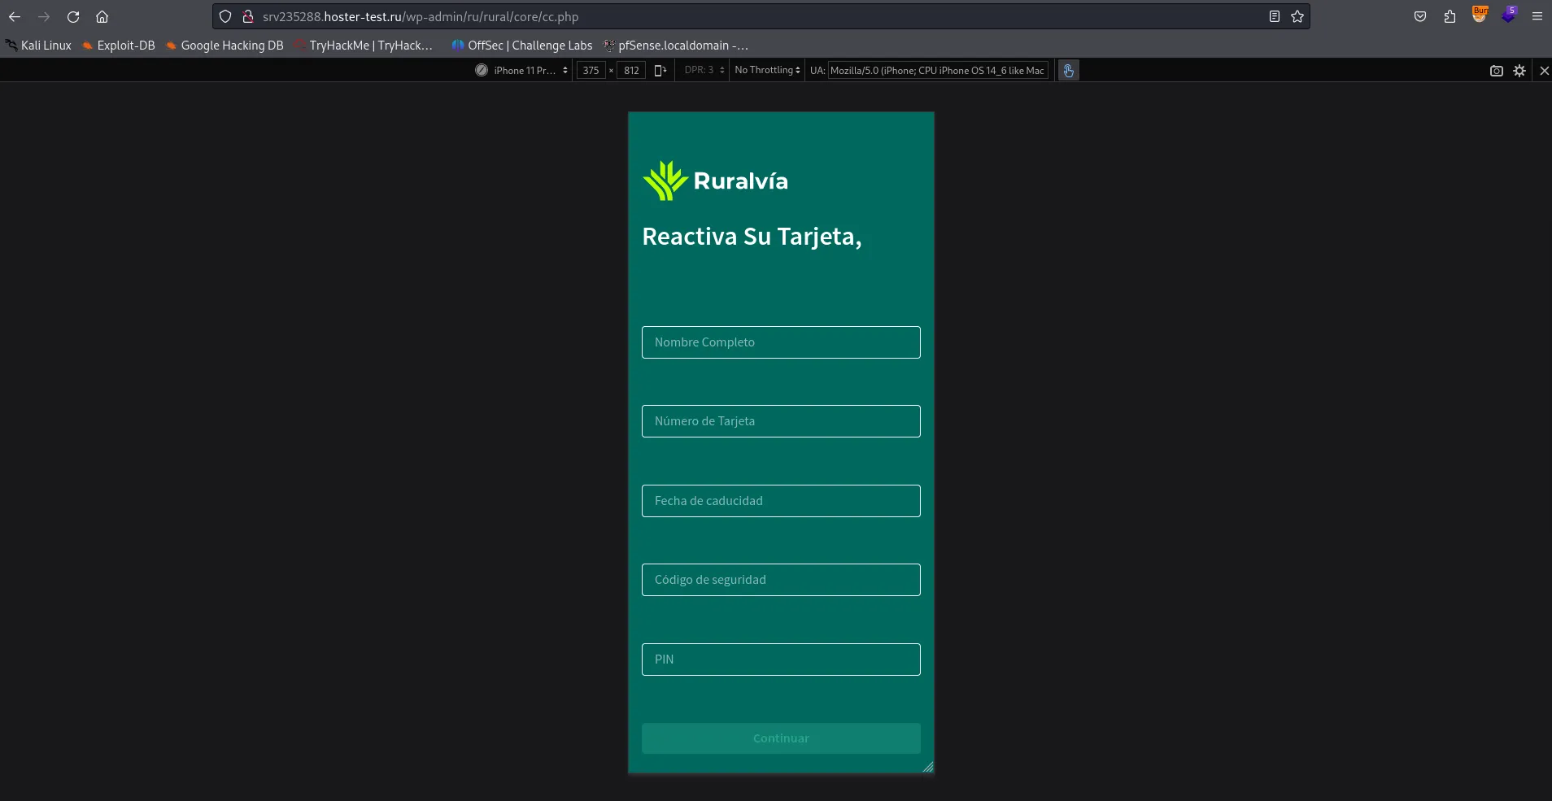Click the Ruralvía logo

(716, 181)
